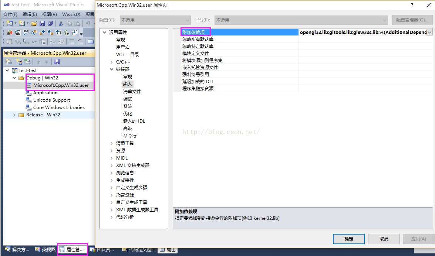Open Add New Item dropdown arrow
Viewport: 435px width, 256px height.
[x=27, y=23]
